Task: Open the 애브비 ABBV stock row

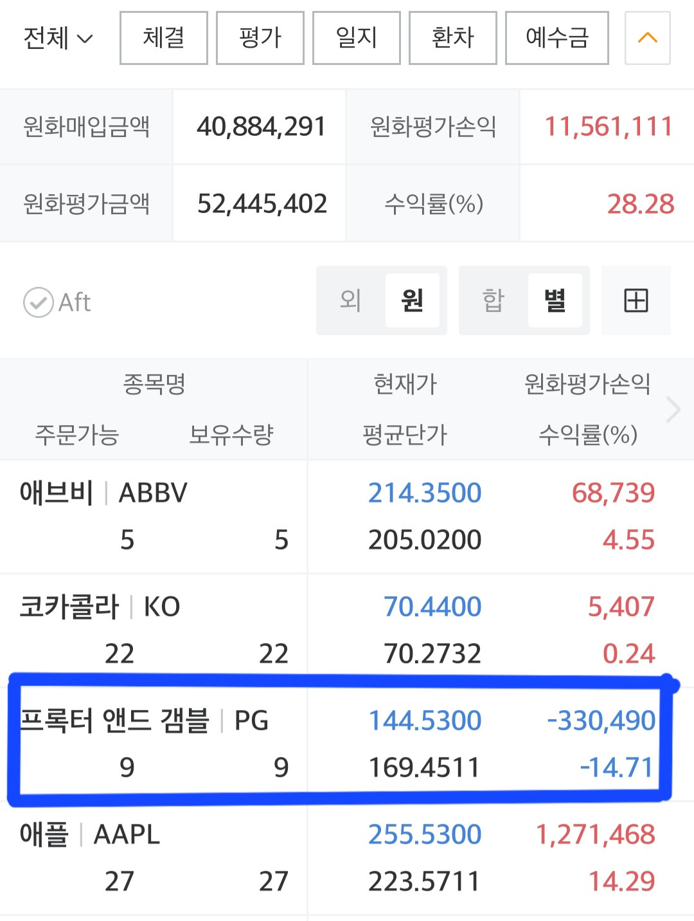Action: (347, 516)
